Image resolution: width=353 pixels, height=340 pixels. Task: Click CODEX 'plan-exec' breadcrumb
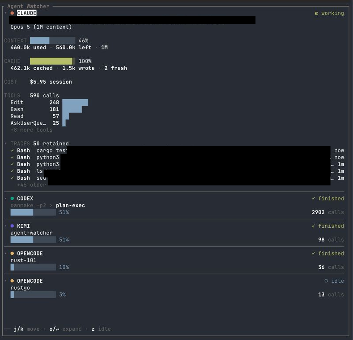click(x=71, y=205)
